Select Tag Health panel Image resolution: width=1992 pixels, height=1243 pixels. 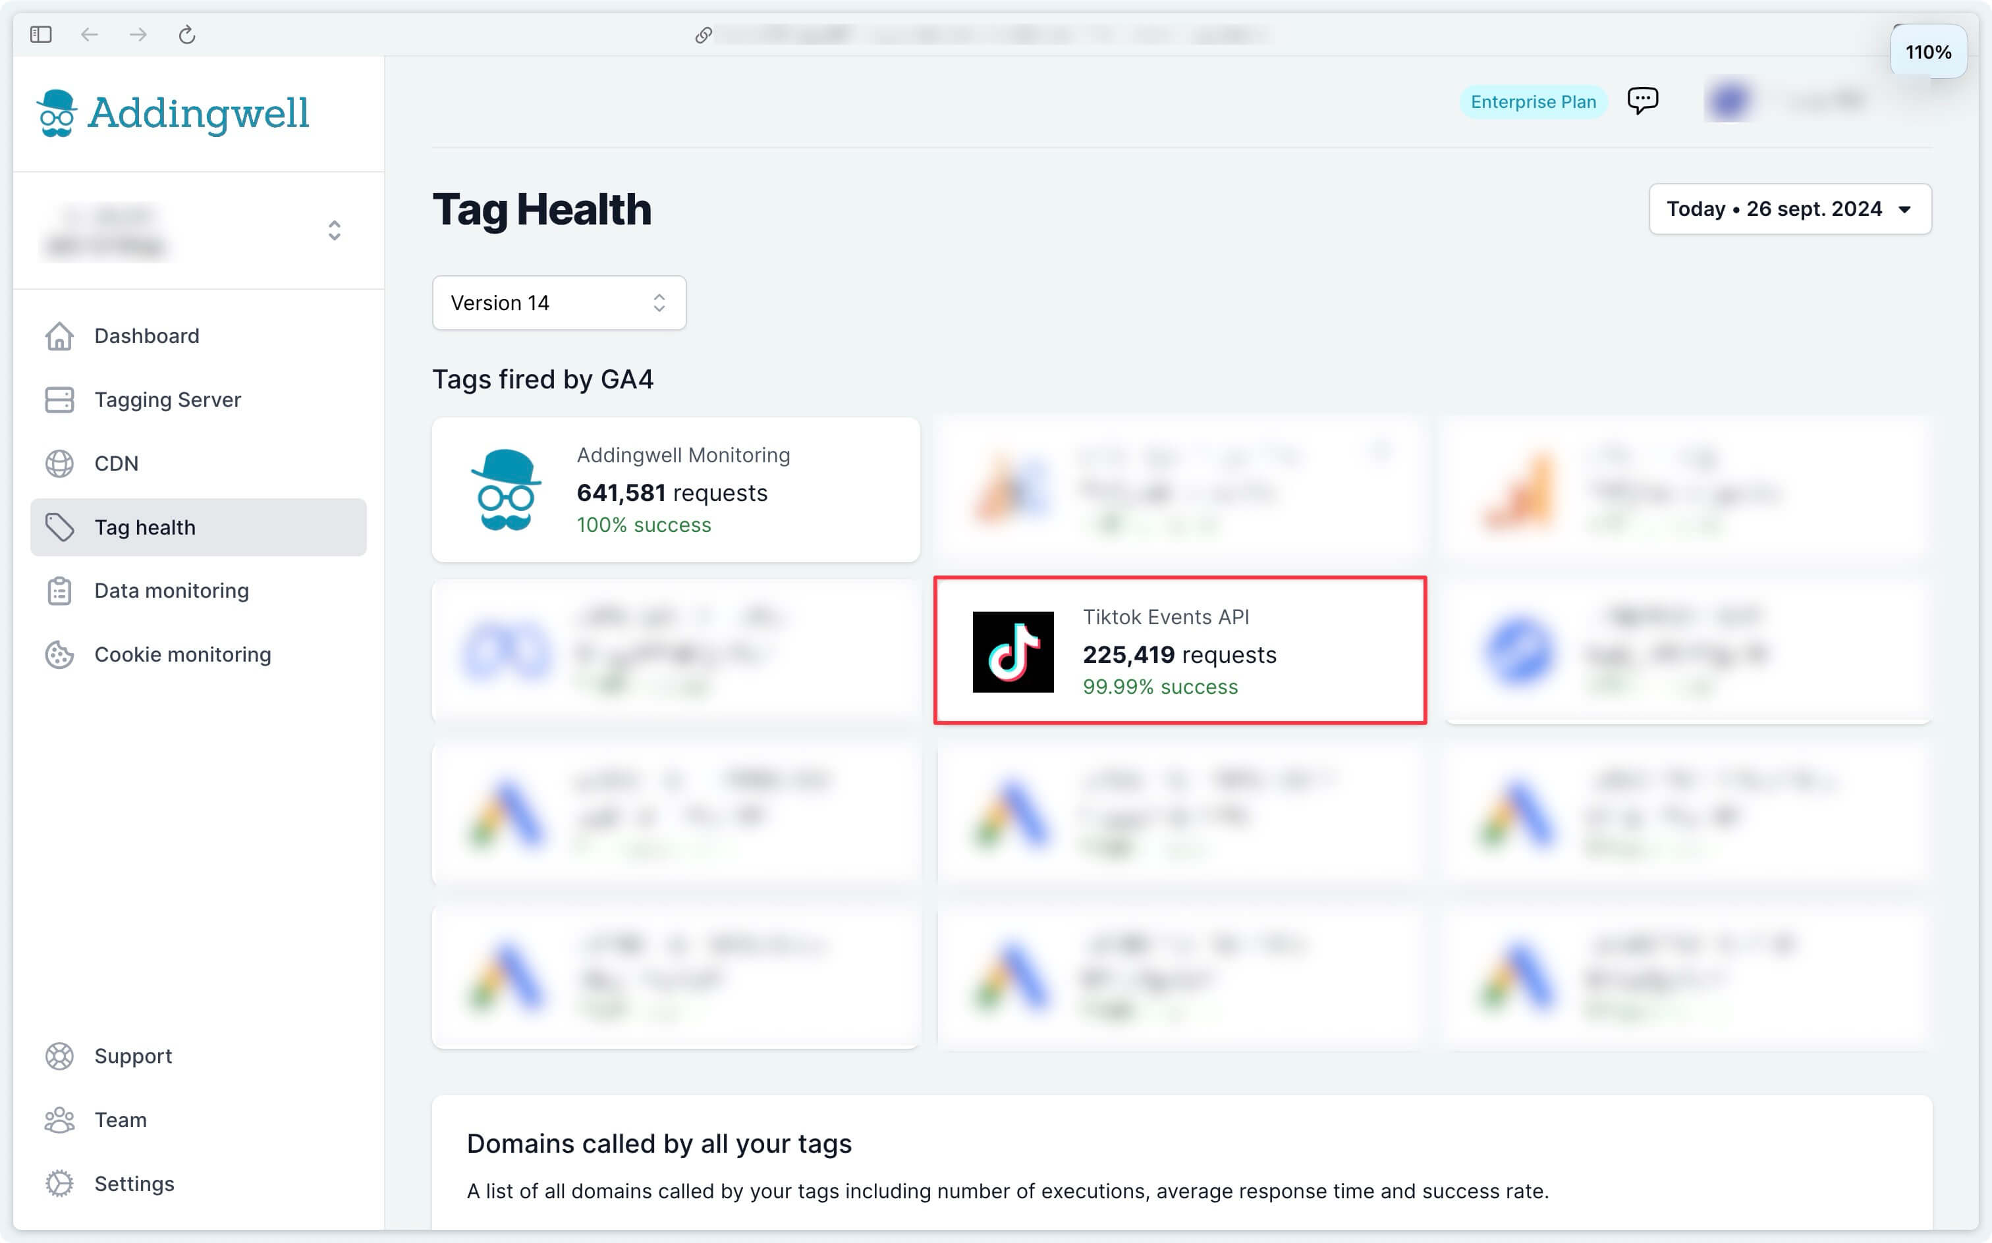(199, 527)
